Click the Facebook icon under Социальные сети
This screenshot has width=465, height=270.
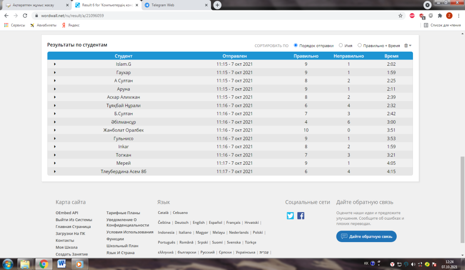click(301, 216)
